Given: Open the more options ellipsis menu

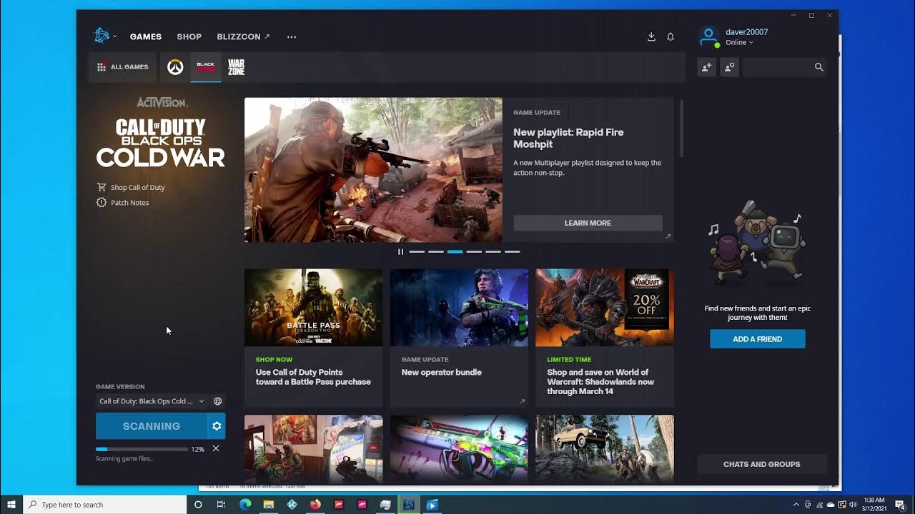Looking at the screenshot, I should click(x=292, y=36).
